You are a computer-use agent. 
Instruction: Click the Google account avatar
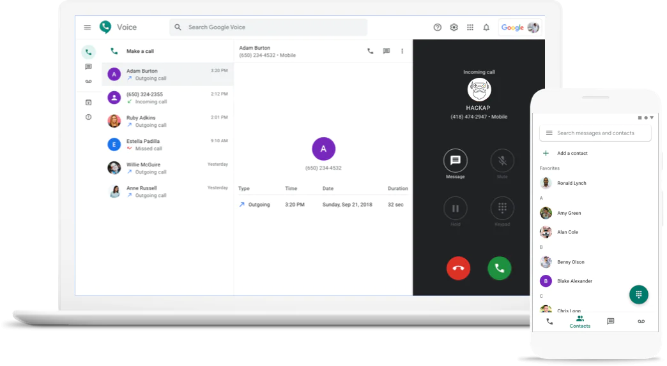[x=533, y=27]
